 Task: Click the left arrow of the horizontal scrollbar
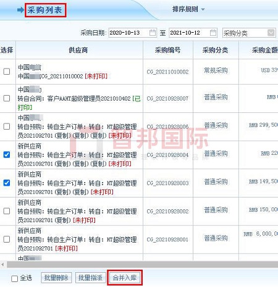[2, 264]
